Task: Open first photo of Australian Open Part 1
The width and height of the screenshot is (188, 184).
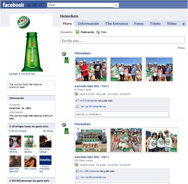Action: point(91,140)
